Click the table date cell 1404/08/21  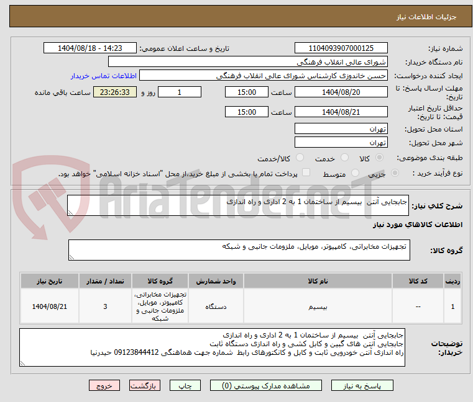pyautogui.click(x=50, y=306)
